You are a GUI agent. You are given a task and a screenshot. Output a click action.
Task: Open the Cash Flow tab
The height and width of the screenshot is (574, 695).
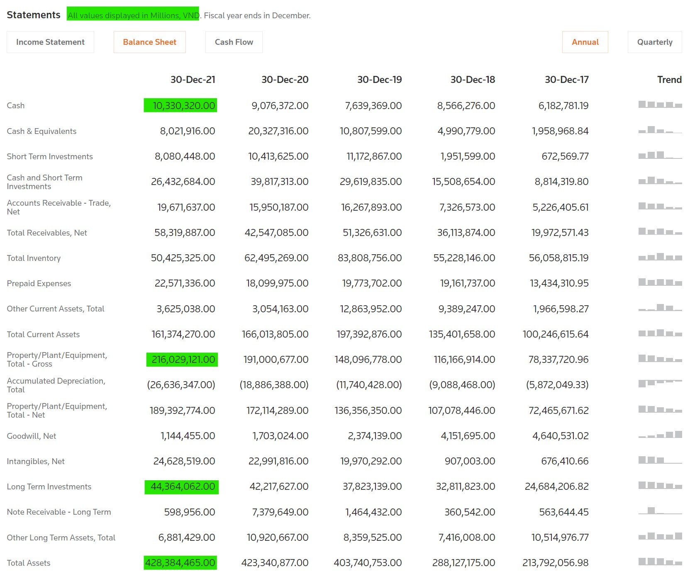coord(234,42)
